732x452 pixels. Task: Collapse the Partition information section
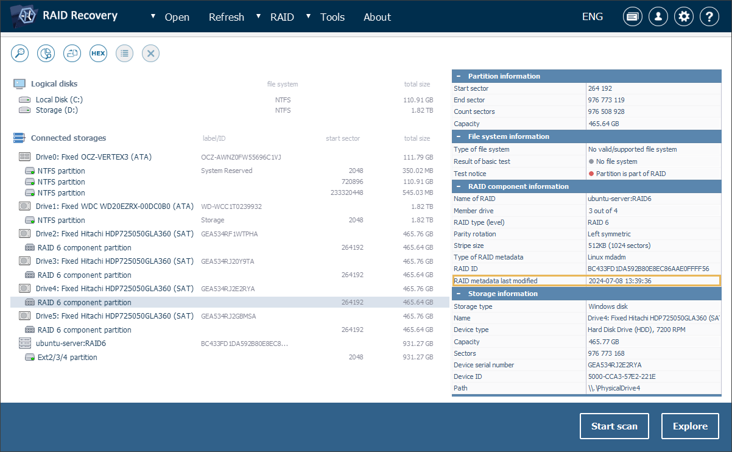click(x=459, y=76)
